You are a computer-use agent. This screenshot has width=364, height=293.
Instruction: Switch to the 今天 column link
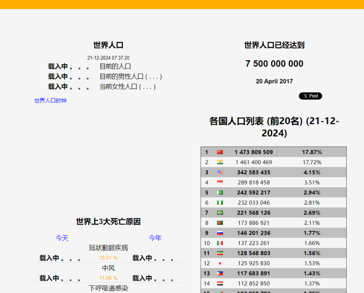[x=62, y=238]
